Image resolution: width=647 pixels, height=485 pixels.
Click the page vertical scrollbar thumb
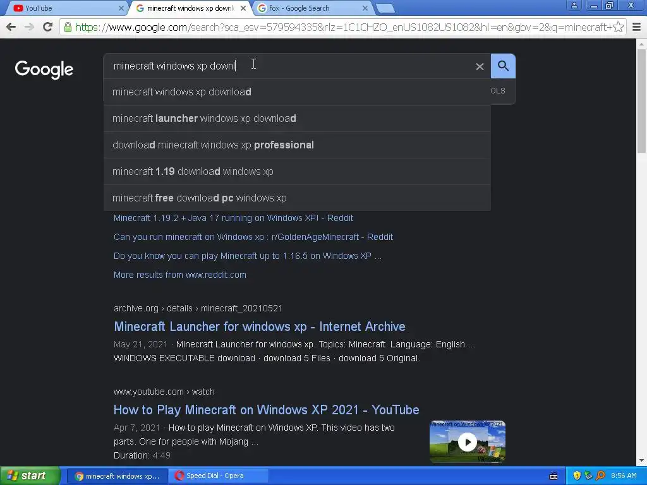click(x=641, y=101)
